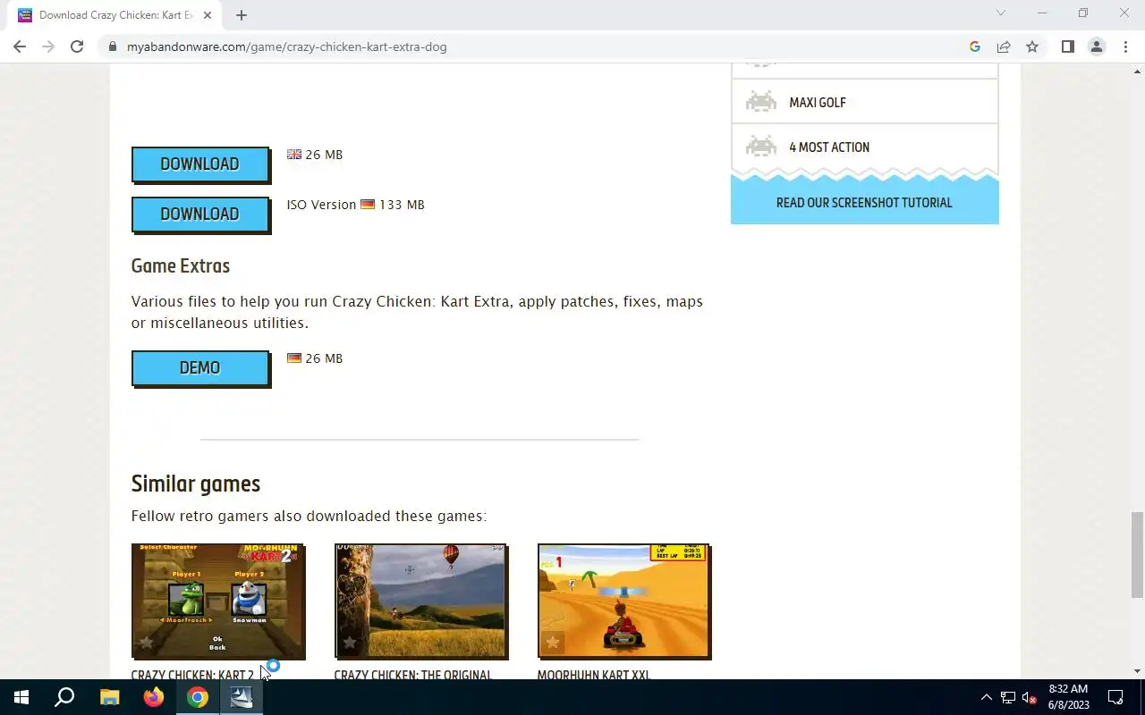Click the browser Back arrow
This screenshot has width=1145, height=715.
[x=20, y=46]
